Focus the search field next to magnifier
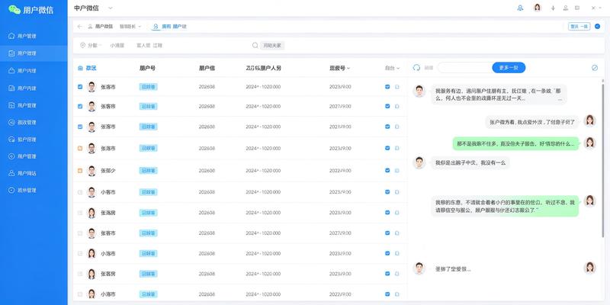The height and width of the screenshot is (305, 610). (x=272, y=46)
